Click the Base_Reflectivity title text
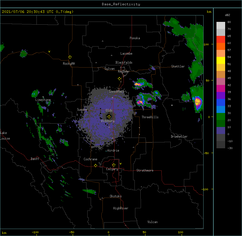This screenshot has width=242, height=236. (121, 4)
